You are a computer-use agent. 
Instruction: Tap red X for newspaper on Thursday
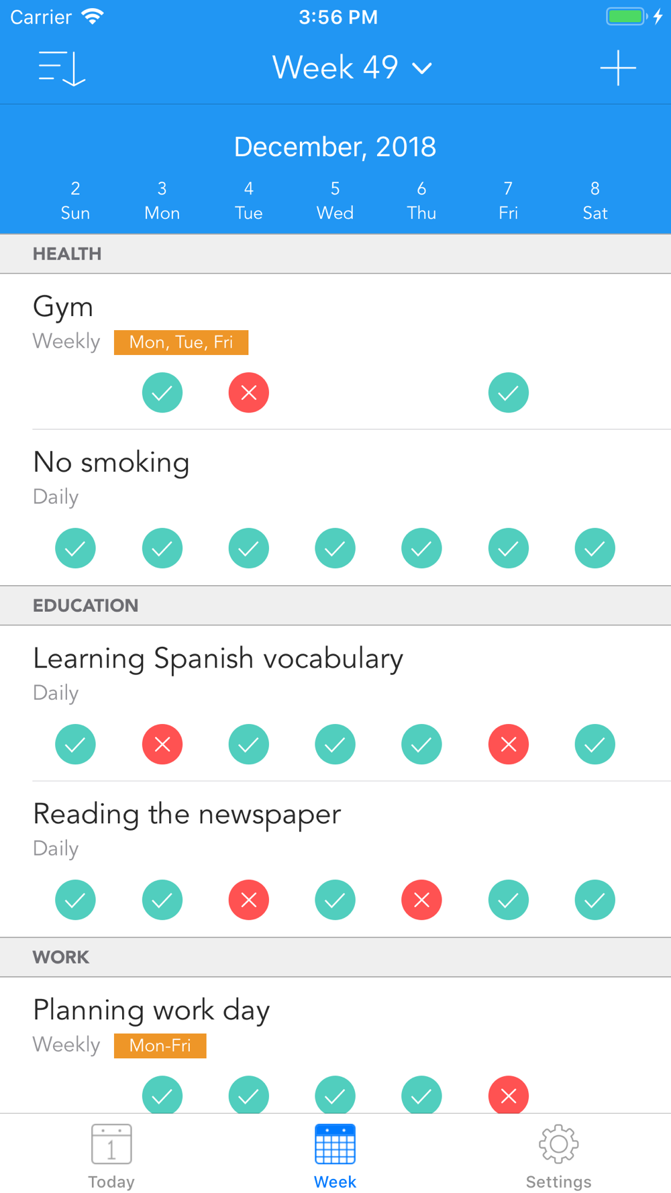[x=421, y=900]
